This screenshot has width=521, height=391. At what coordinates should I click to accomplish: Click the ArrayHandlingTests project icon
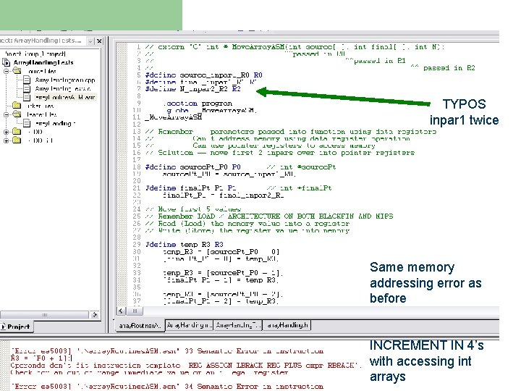pyautogui.click(x=7, y=62)
